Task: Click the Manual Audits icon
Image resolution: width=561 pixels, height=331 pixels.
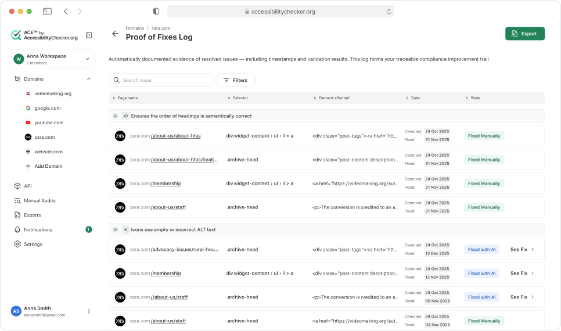Action: pos(17,201)
